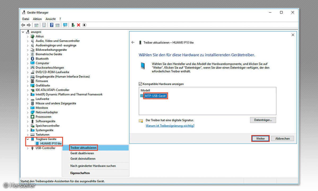Click the Weiter button
The width and height of the screenshot is (318, 191).
click(260, 138)
